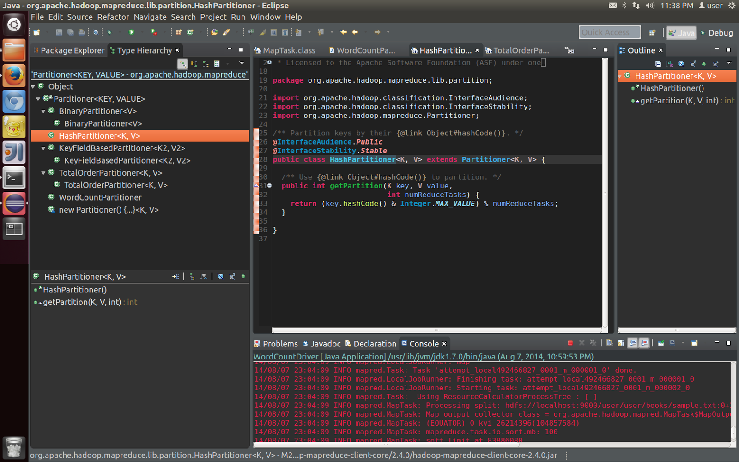The image size is (739, 462).
Task: Launch Debug using the bug toolbar icon
Action: point(110,32)
